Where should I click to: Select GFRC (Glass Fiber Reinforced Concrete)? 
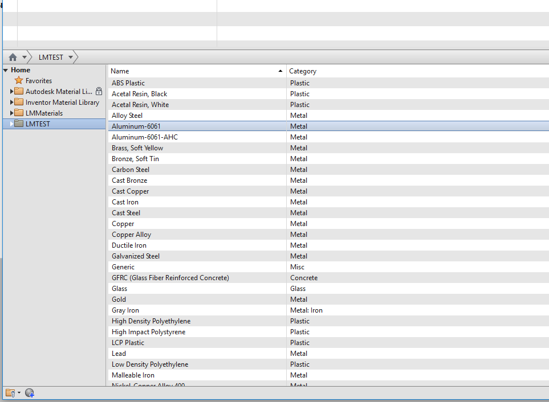170,278
